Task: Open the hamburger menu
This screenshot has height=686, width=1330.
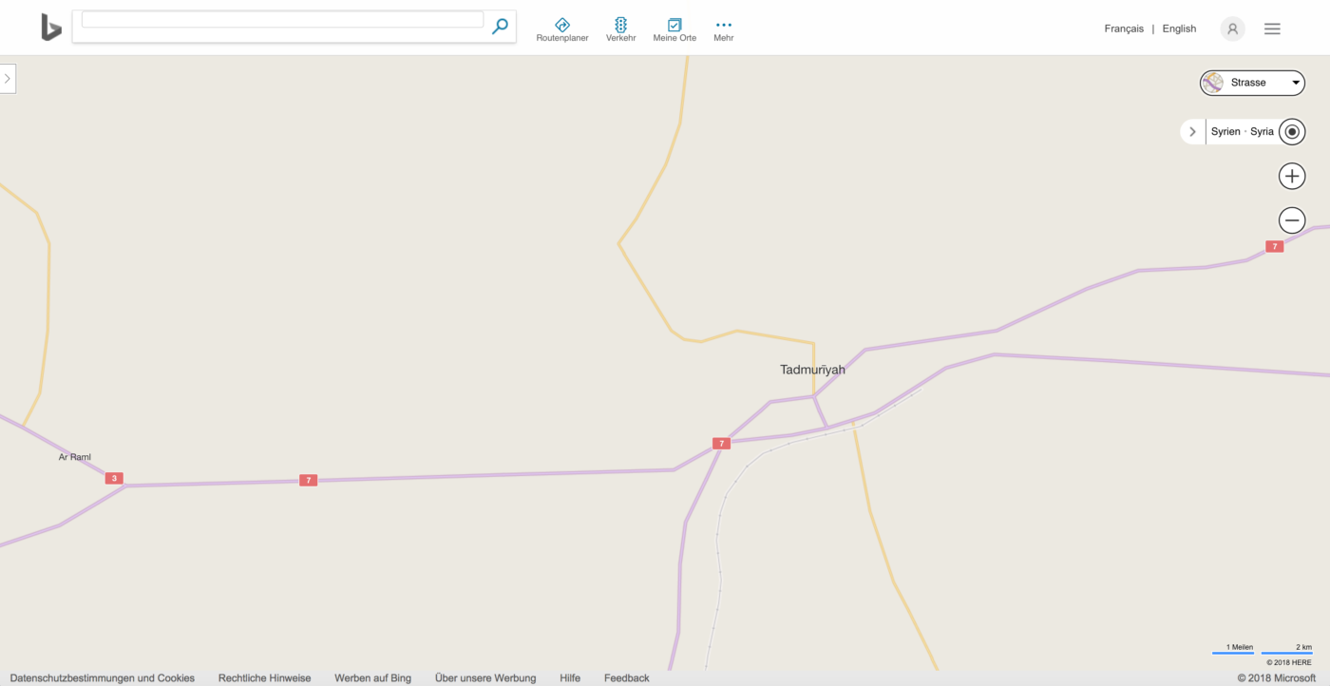Action: pos(1272,29)
